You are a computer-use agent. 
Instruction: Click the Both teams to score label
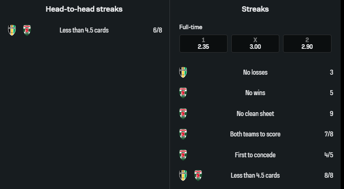point(255,134)
